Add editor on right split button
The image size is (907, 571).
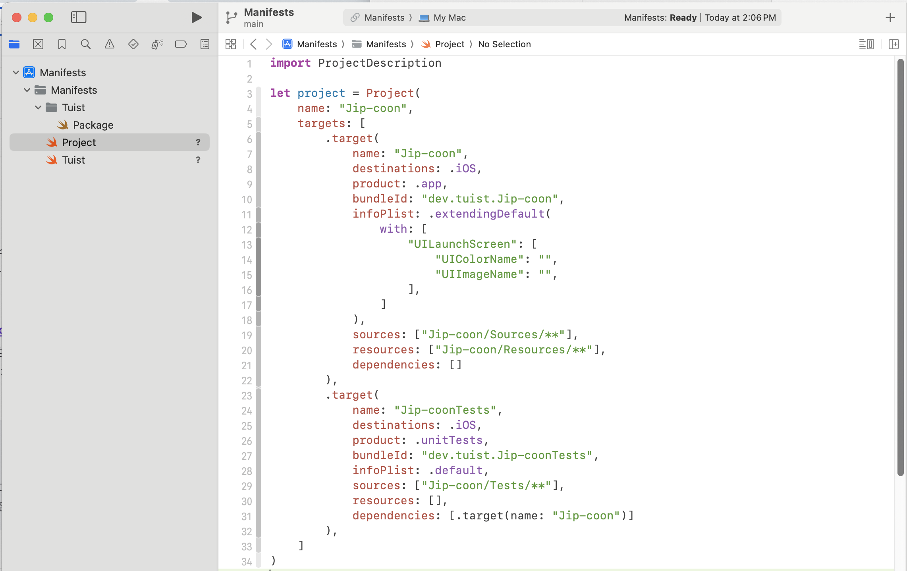click(893, 44)
